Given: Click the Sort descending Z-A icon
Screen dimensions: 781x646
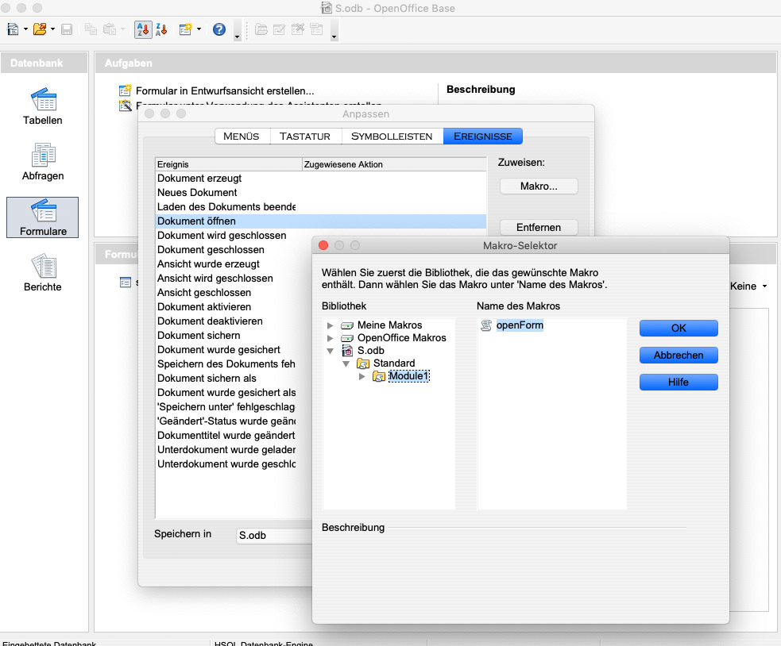Looking at the screenshot, I should coord(161,29).
